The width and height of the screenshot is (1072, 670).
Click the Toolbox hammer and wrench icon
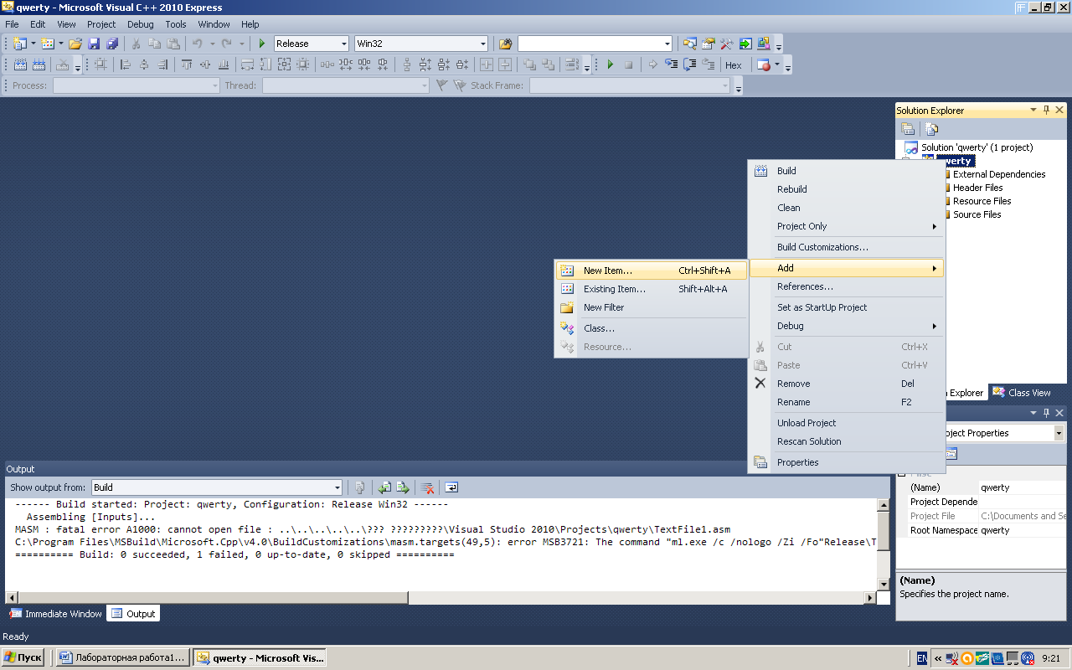727,44
